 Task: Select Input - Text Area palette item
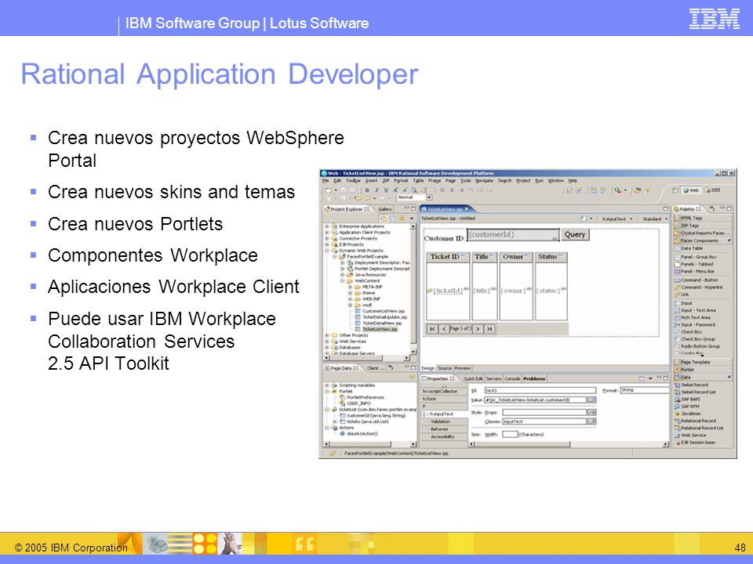pyautogui.click(x=695, y=310)
